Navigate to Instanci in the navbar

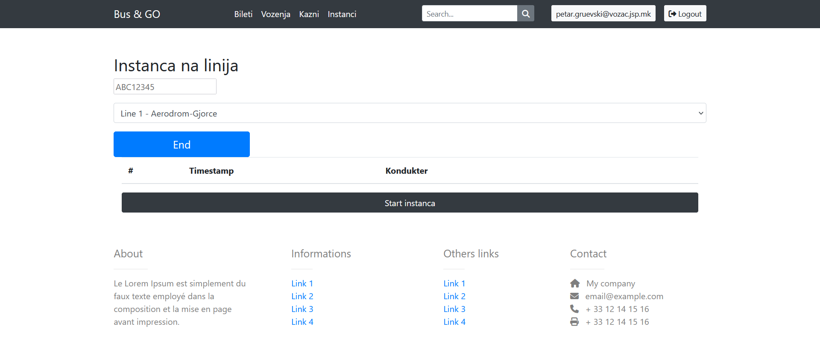pyautogui.click(x=342, y=14)
